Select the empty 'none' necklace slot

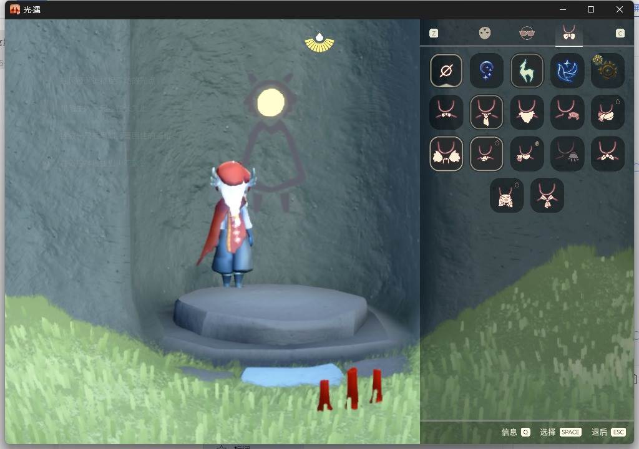point(446,71)
